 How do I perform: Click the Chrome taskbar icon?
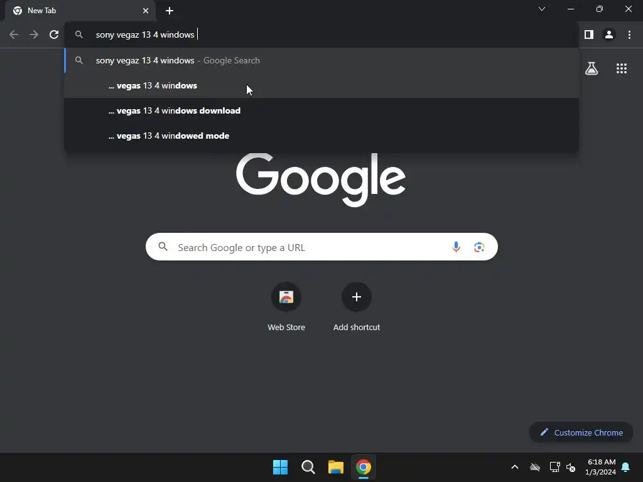point(364,467)
